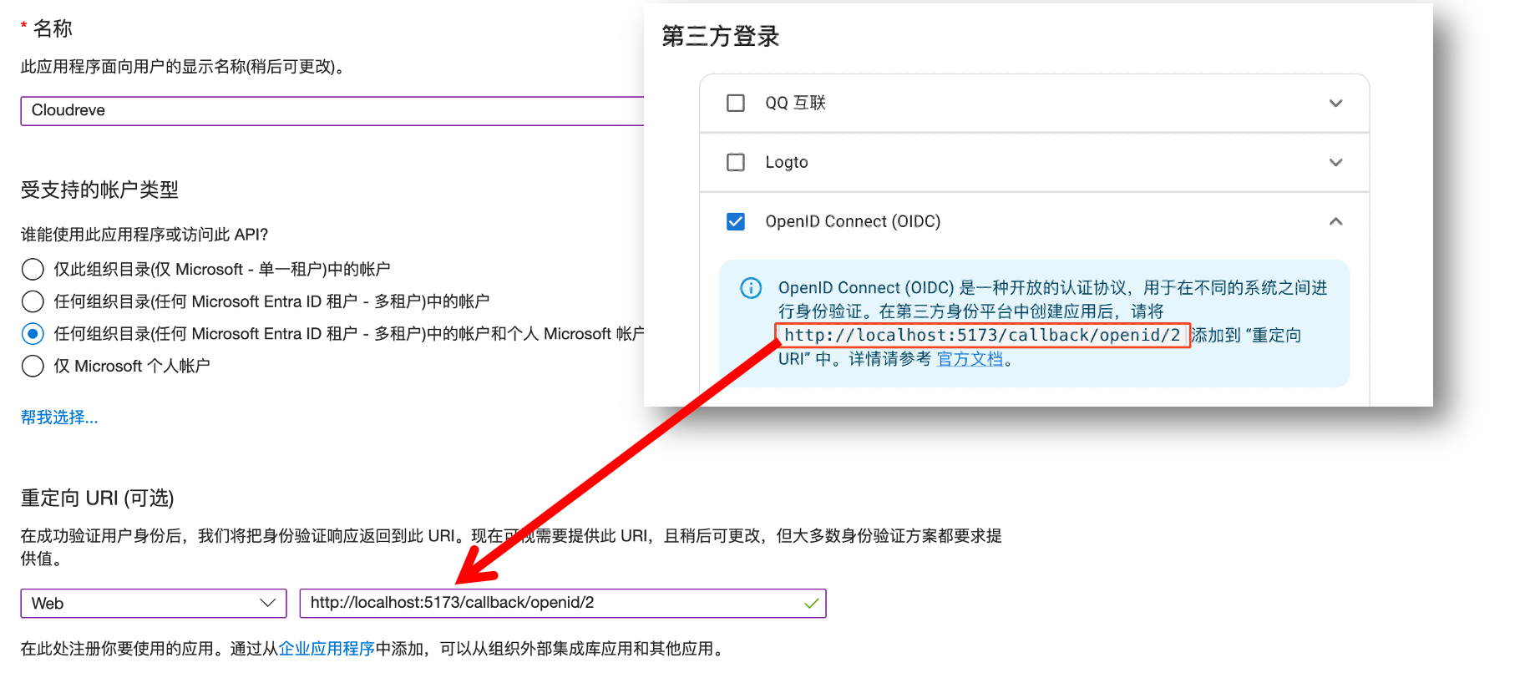
Task: Enable the QQ 互联 checkbox
Action: click(736, 103)
